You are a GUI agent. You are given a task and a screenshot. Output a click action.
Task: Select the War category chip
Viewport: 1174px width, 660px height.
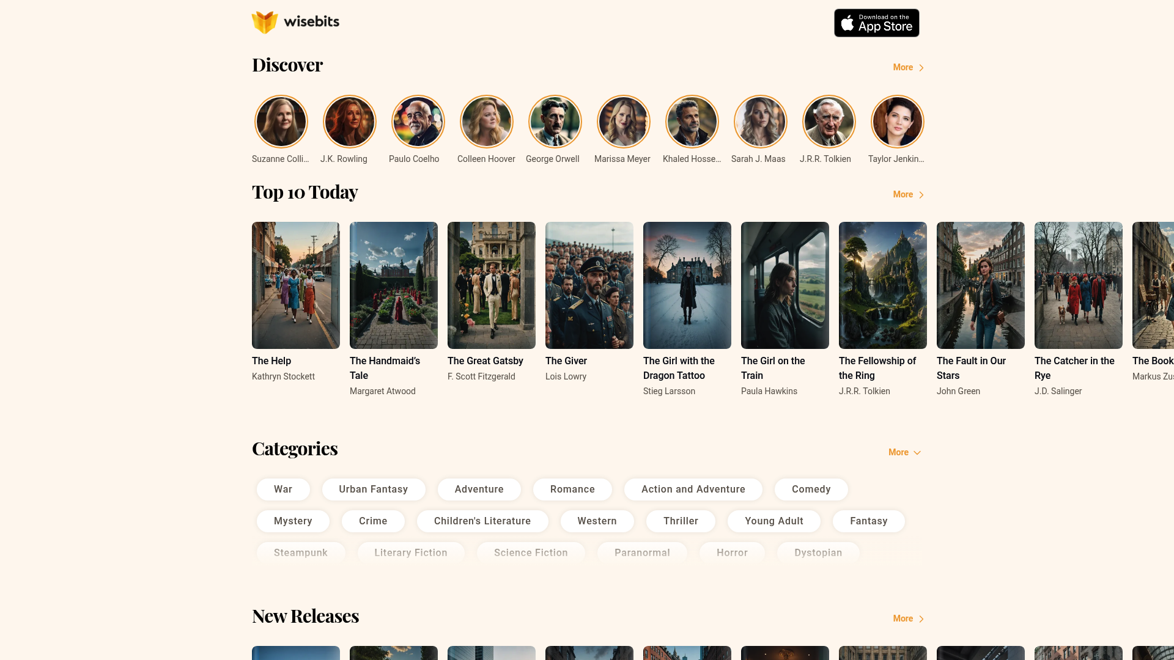283,490
